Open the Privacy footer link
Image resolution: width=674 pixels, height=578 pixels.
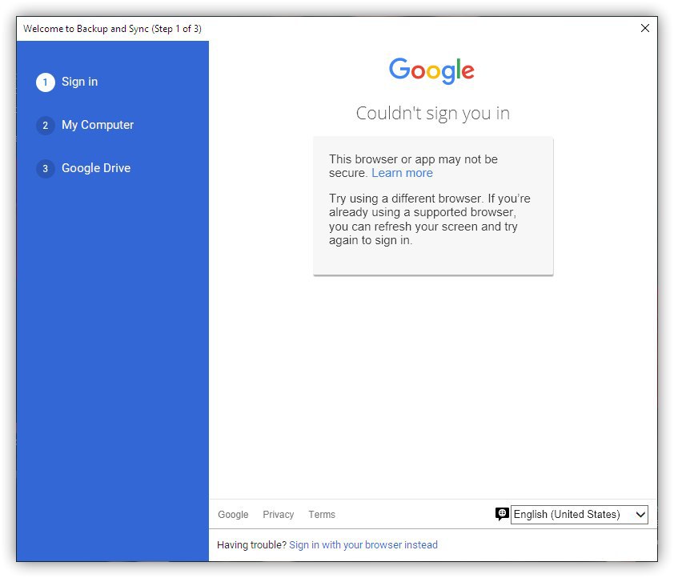coord(278,515)
